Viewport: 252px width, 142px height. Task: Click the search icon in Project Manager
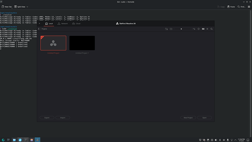(x=211, y=29)
